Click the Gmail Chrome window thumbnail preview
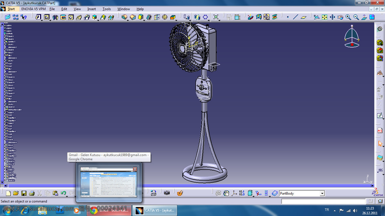Viewport: 385px width, 216px height. coord(109,182)
